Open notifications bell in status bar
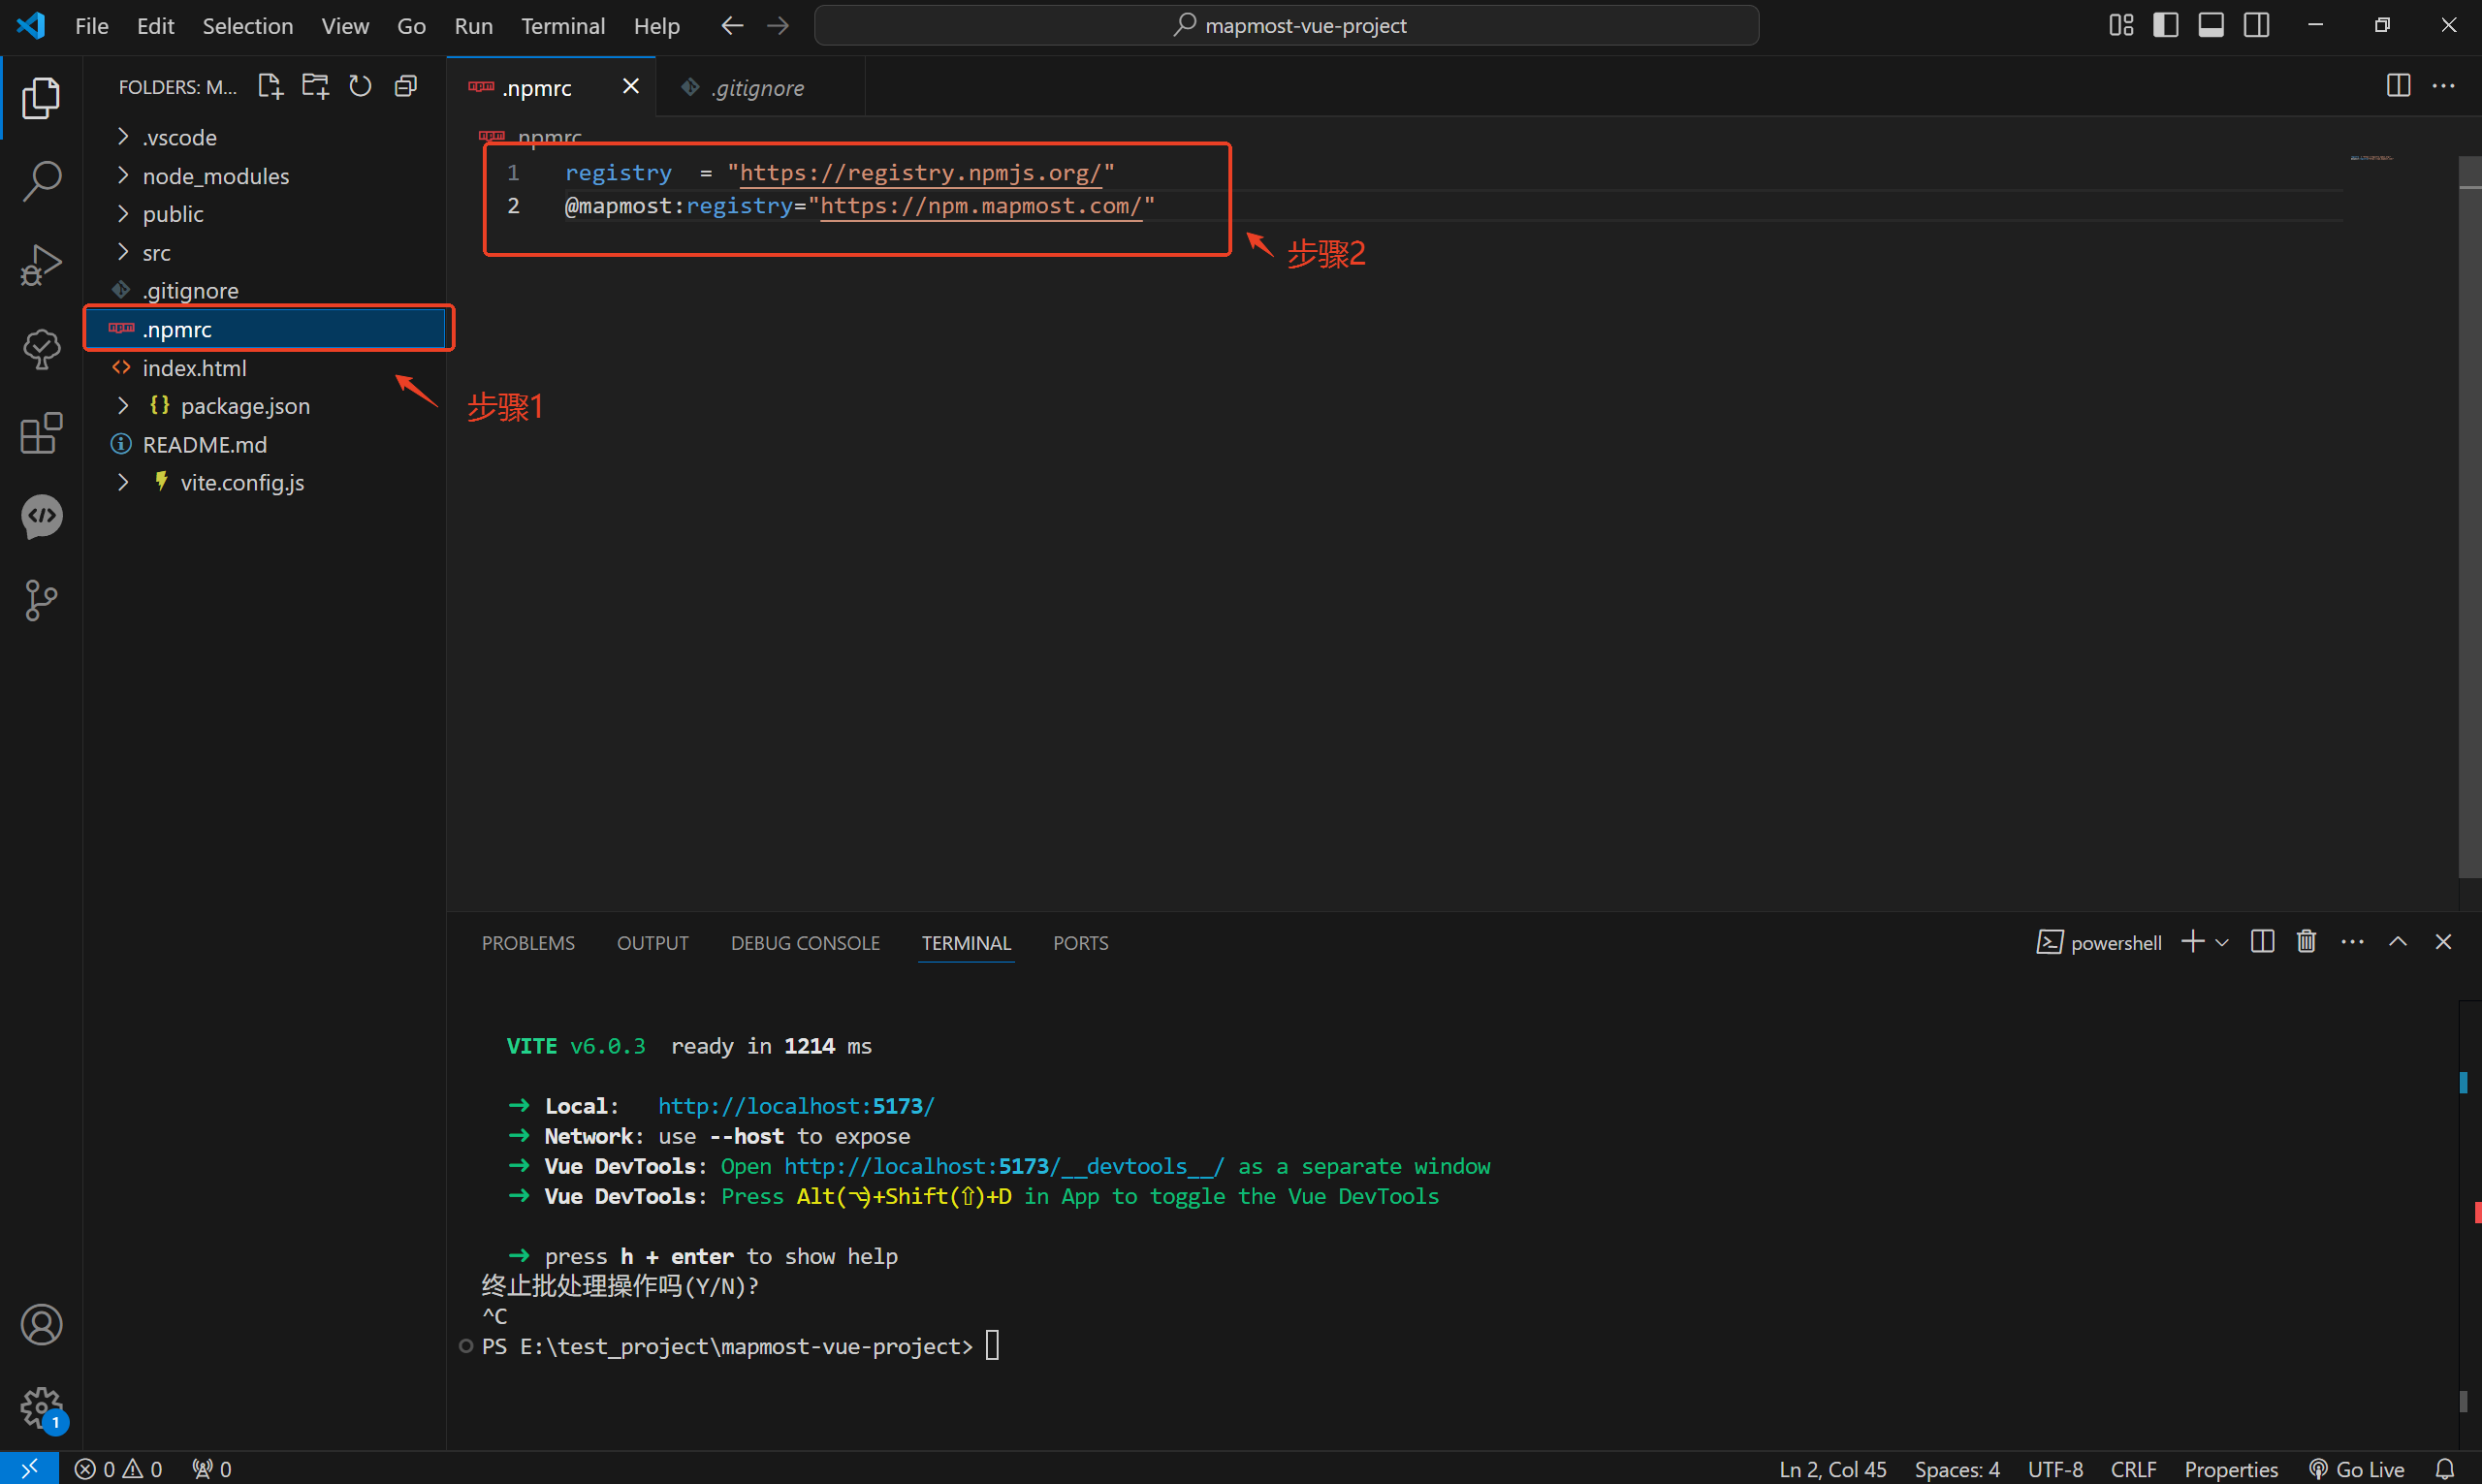 [2445, 1469]
